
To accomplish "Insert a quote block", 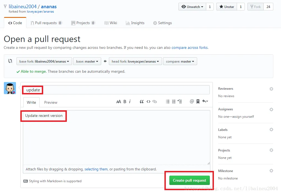I will pyautogui.click(x=142, y=102).
